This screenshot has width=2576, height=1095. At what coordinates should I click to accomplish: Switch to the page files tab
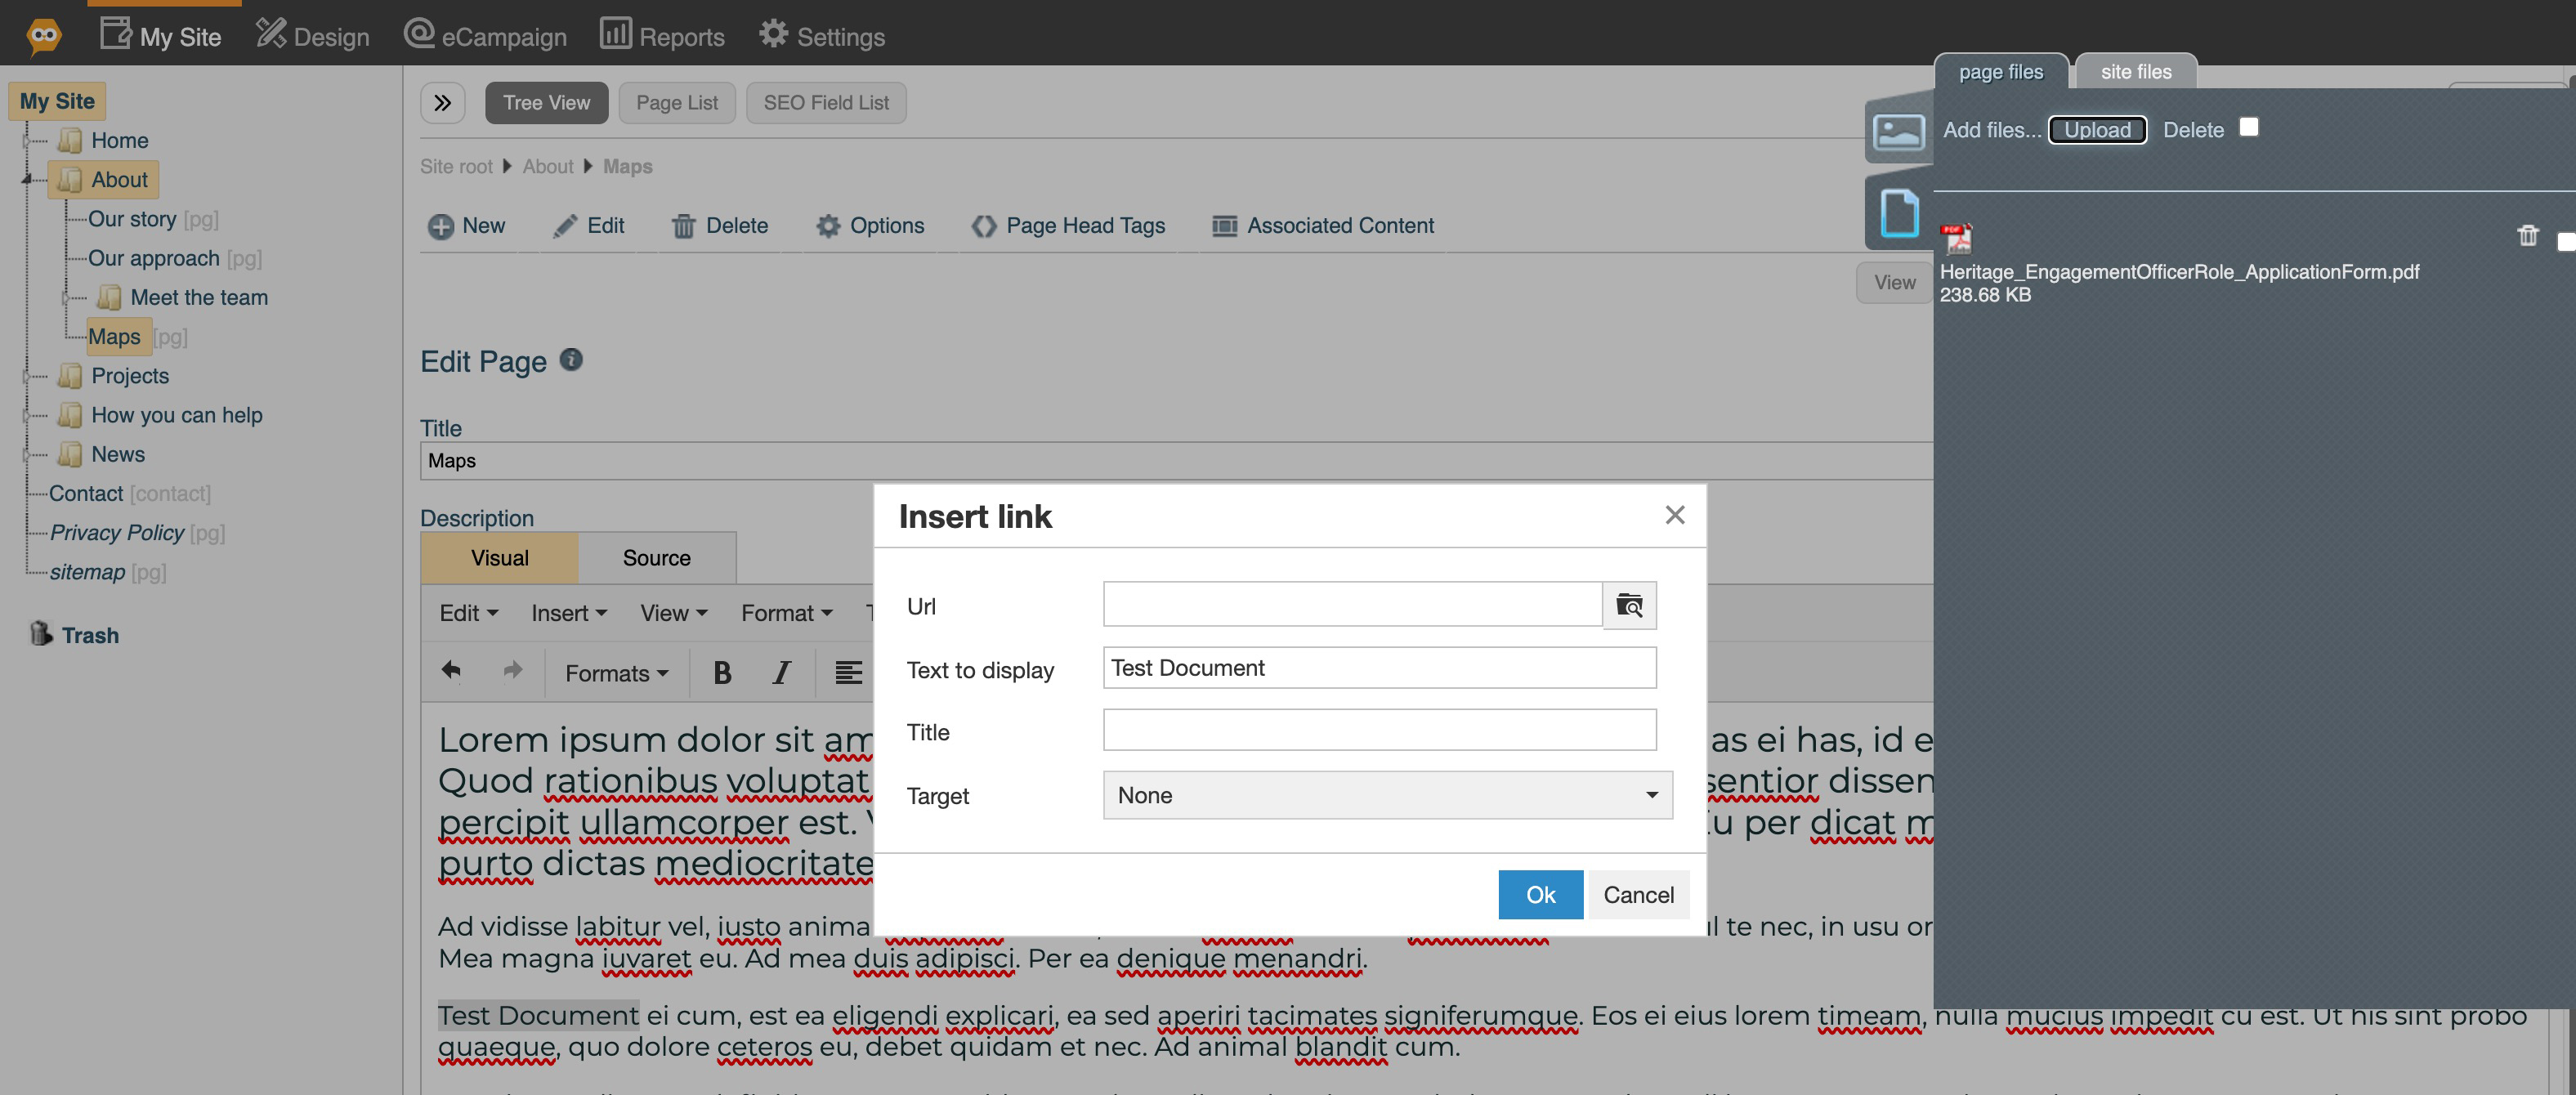(x=2000, y=71)
